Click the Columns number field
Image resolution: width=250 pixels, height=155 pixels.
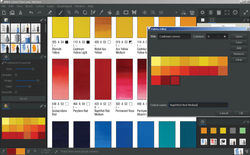(x=211, y=37)
